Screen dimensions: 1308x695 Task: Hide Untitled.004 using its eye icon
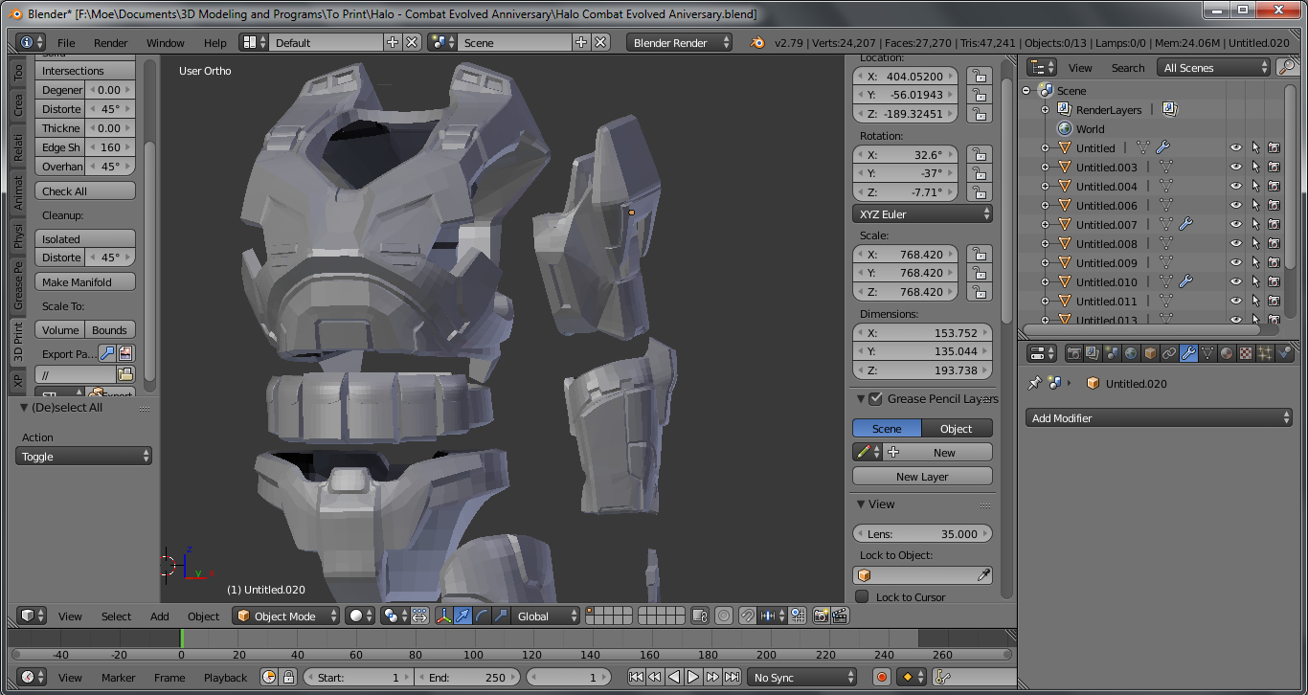(1235, 187)
